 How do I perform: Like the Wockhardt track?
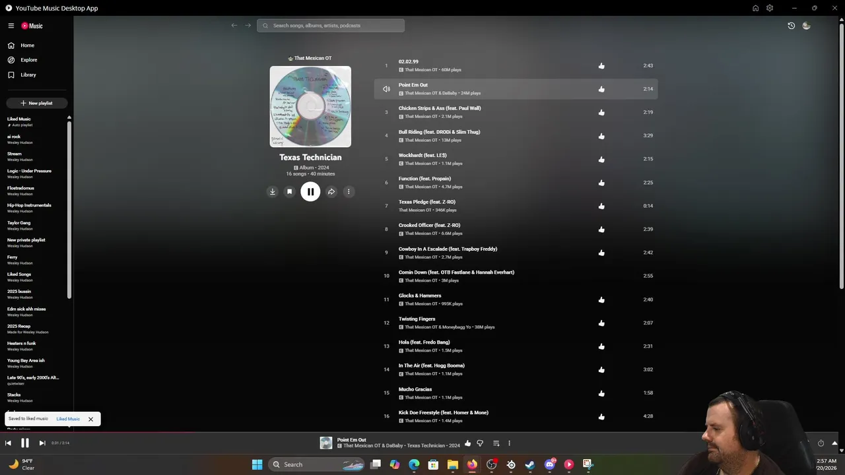click(601, 160)
